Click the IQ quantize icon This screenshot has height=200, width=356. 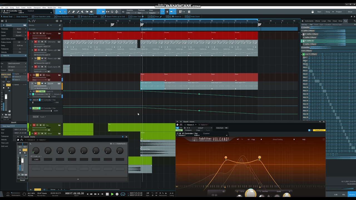click(123, 12)
